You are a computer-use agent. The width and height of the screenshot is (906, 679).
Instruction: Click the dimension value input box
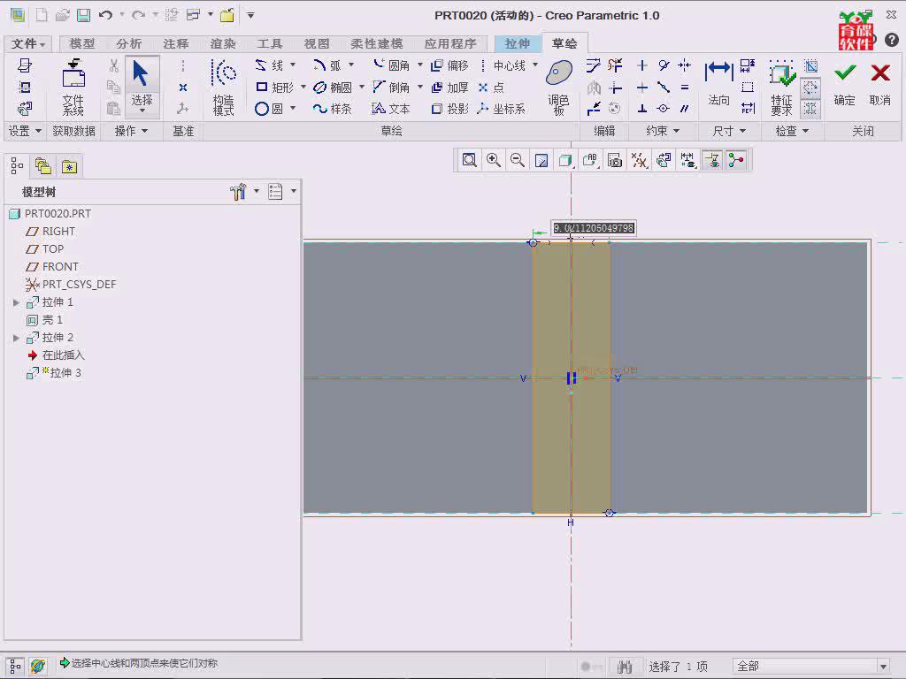(x=594, y=228)
